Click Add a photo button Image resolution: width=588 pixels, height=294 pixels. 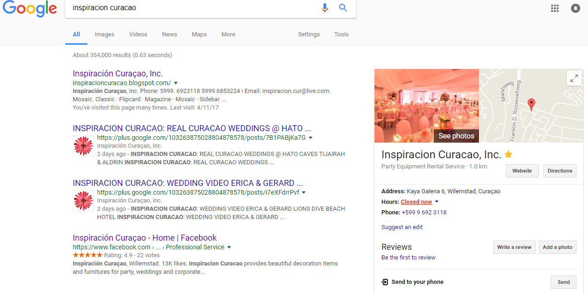[558, 247]
